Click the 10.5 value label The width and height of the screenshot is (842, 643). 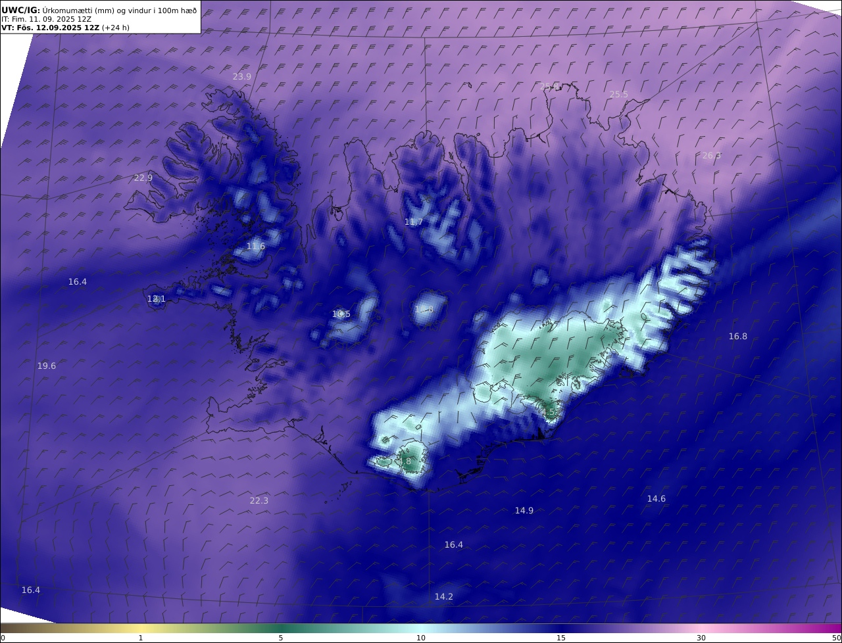[341, 314]
